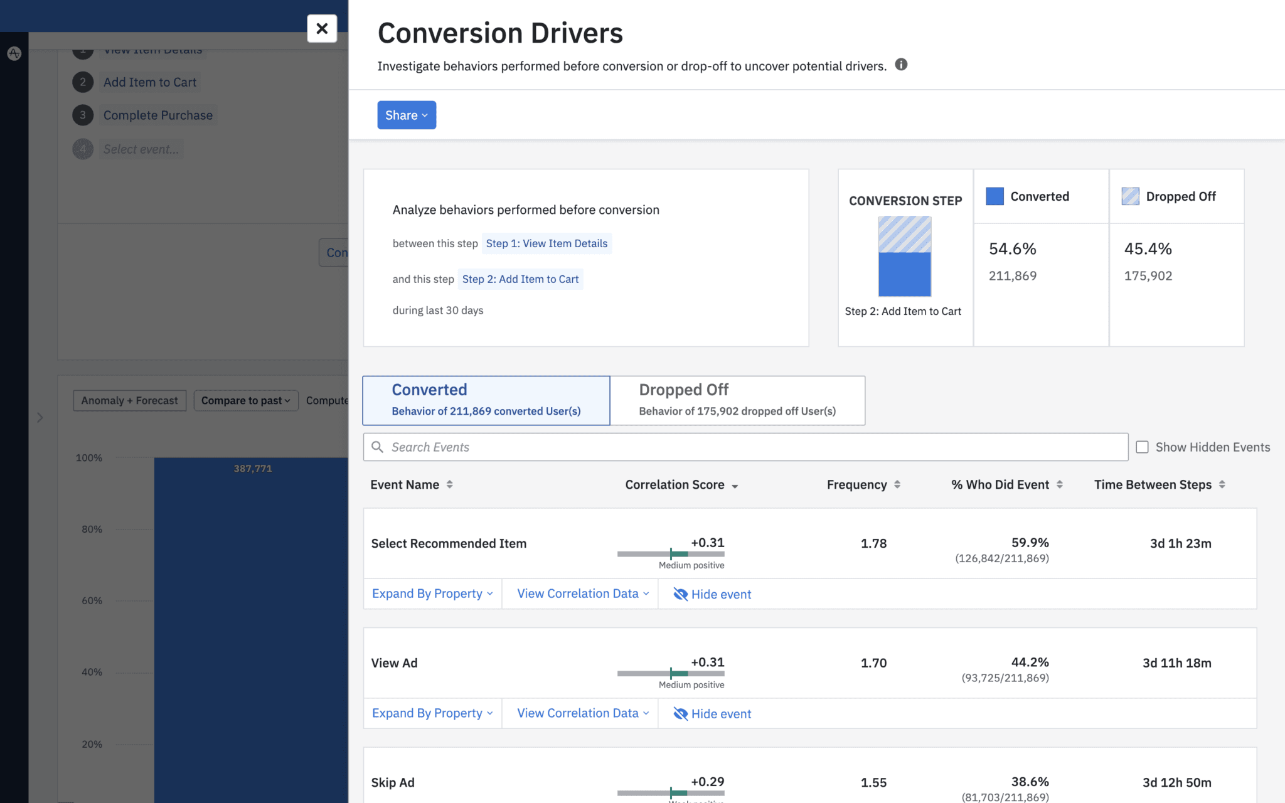Image resolution: width=1285 pixels, height=803 pixels.
Task: Enable the Show Hidden Events checkbox
Action: point(1142,447)
